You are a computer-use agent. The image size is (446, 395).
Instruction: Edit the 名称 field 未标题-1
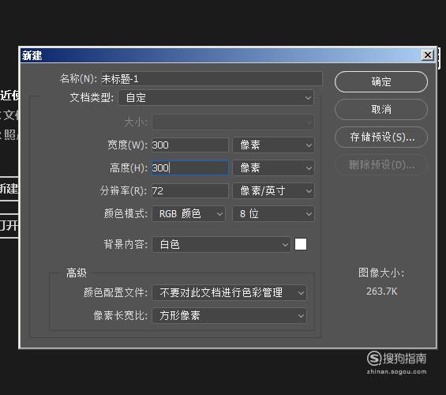(x=212, y=78)
